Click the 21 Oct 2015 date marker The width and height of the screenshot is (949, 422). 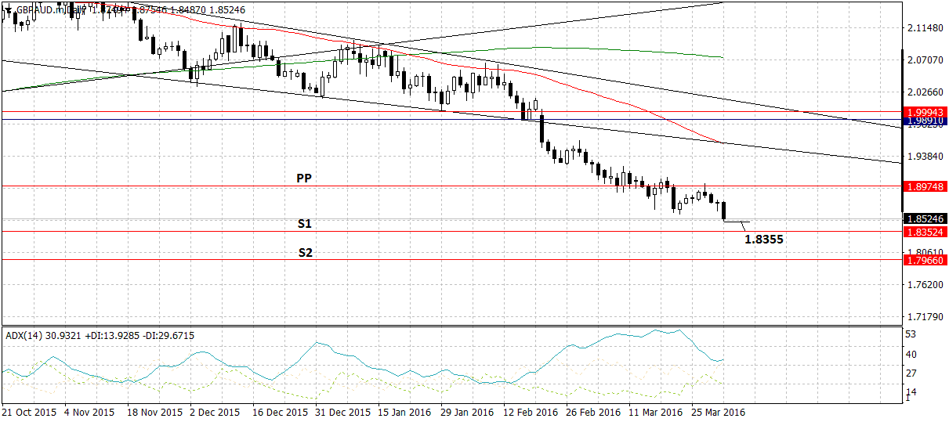[29, 412]
